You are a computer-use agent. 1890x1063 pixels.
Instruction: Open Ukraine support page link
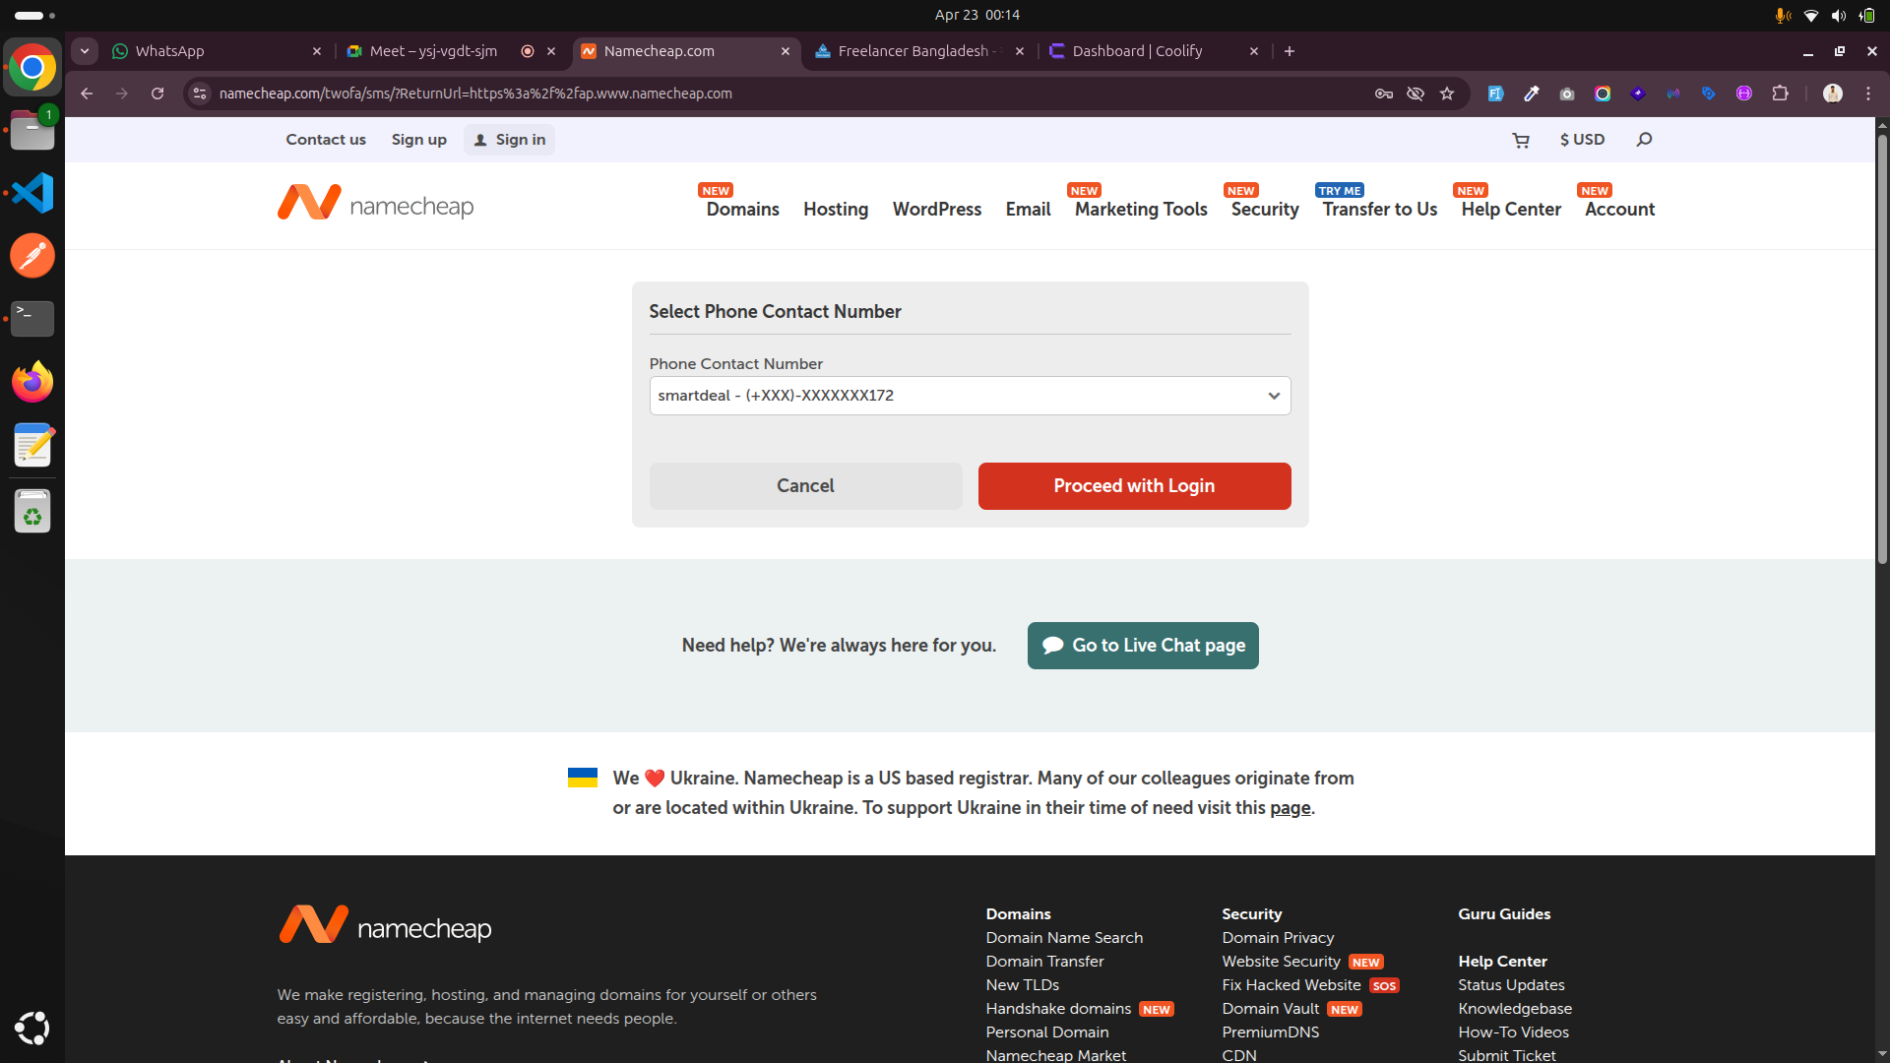click(x=1290, y=808)
